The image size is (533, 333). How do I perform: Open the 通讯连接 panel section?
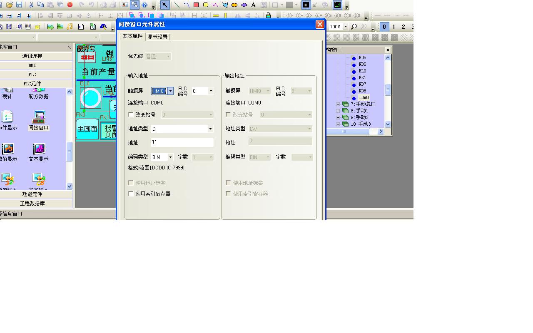point(32,56)
